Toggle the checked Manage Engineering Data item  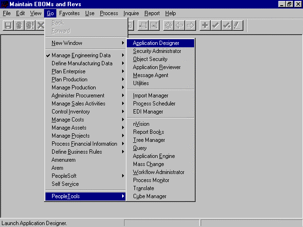[x=85, y=55]
